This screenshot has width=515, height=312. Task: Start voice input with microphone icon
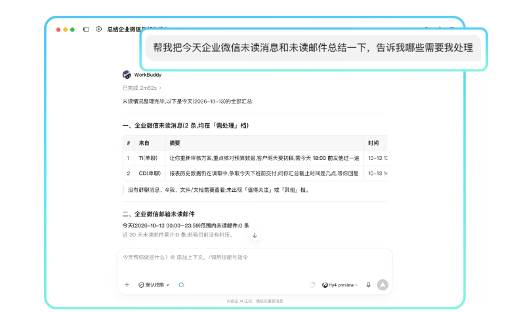coord(369,284)
